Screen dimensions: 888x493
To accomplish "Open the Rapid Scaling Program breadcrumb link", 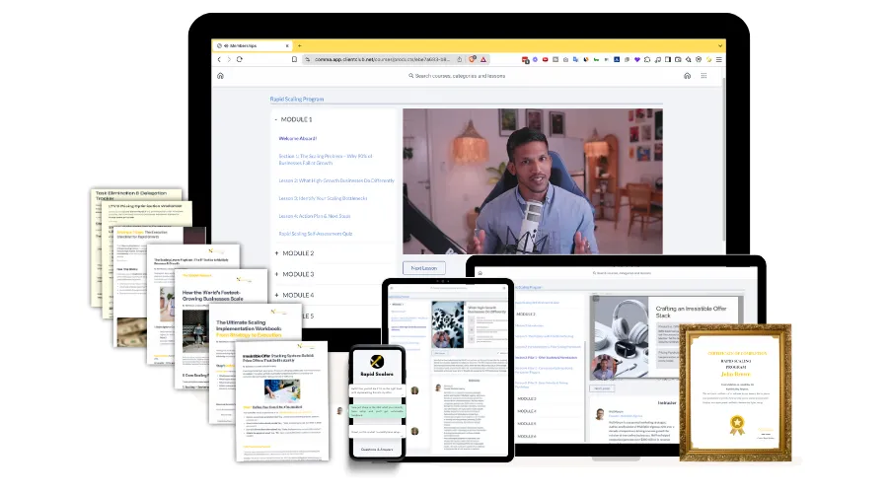I will pos(297,99).
